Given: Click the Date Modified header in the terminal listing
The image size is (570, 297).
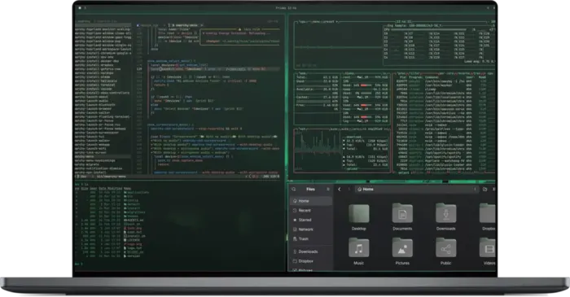Looking at the screenshot, I should (x=111, y=189).
